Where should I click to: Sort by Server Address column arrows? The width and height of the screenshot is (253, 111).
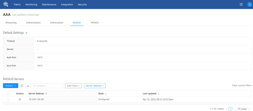click(46, 93)
